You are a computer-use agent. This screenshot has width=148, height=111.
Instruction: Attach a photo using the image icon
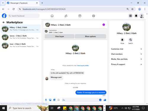click(50, 100)
